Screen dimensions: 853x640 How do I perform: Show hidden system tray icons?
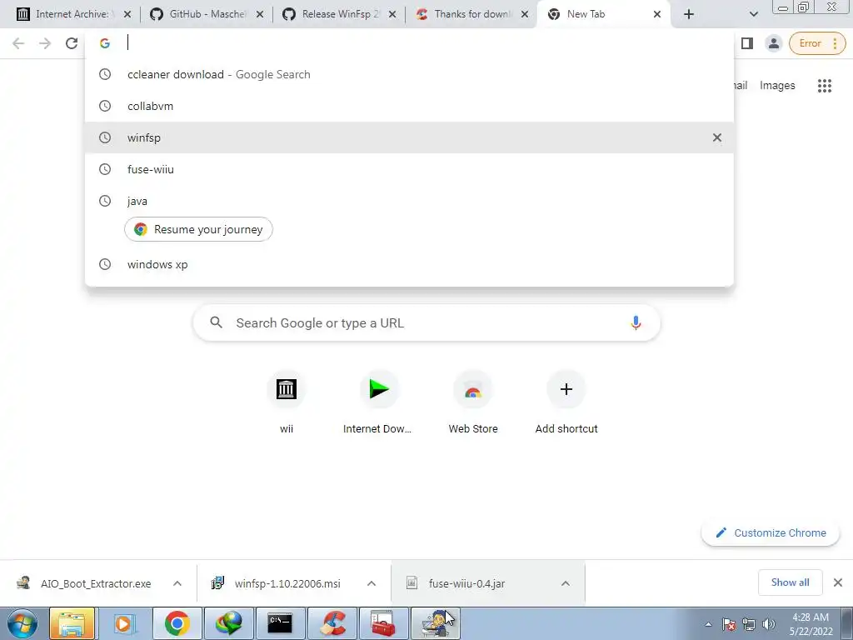708,625
